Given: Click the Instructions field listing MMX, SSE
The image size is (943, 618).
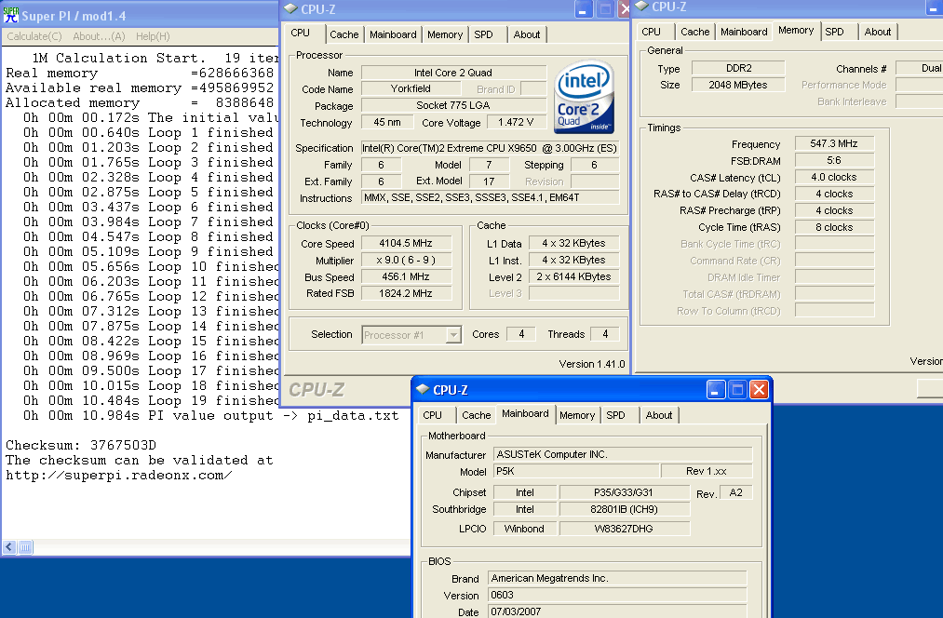Looking at the screenshot, I should click(490, 198).
